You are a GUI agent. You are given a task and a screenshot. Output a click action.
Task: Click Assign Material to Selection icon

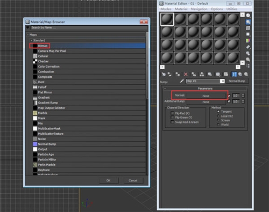point(178,74)
